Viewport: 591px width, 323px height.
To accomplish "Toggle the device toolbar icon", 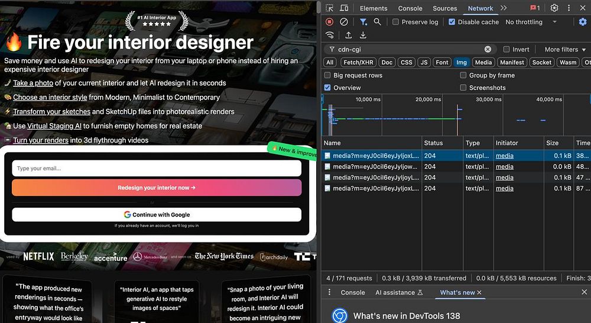I will click(x=343, y=8).
